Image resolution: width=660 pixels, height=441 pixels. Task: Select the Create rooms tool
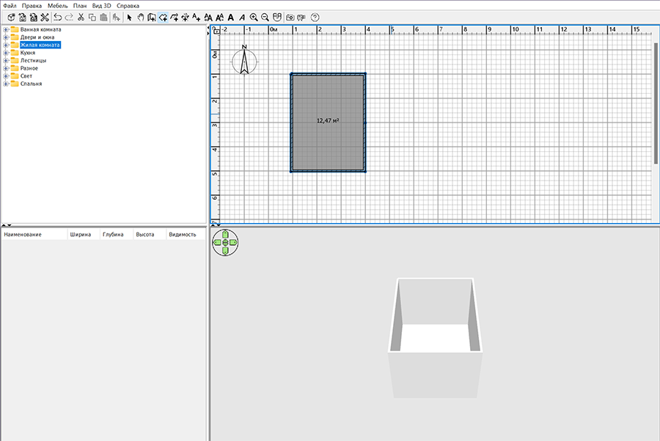[x=163, y=18]
